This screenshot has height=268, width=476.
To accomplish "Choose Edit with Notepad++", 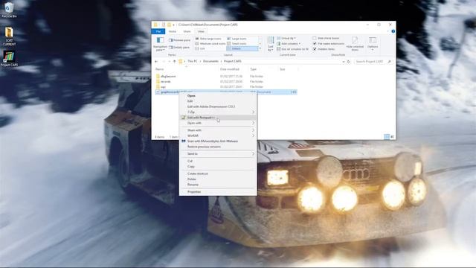I will pos(218,118).
